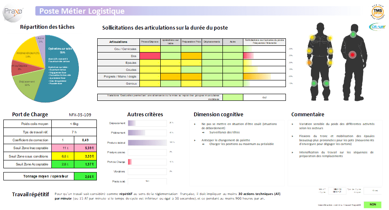This screenshot has width=389, height=210.
Task: Click the oui cell for gesture variations
Action: 264,97
